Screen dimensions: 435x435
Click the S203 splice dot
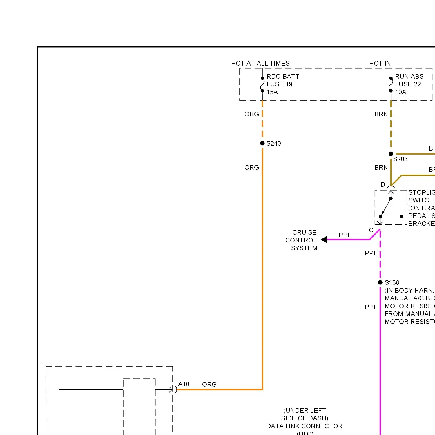click(x=391, y=154)
